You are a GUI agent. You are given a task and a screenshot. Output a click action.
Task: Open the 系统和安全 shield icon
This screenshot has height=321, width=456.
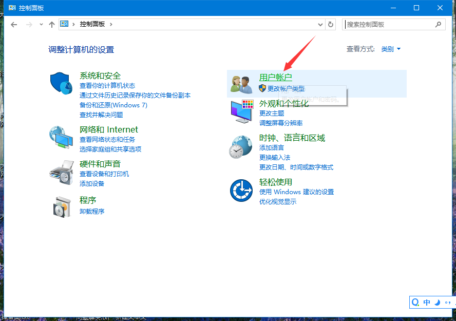(61, 83)
